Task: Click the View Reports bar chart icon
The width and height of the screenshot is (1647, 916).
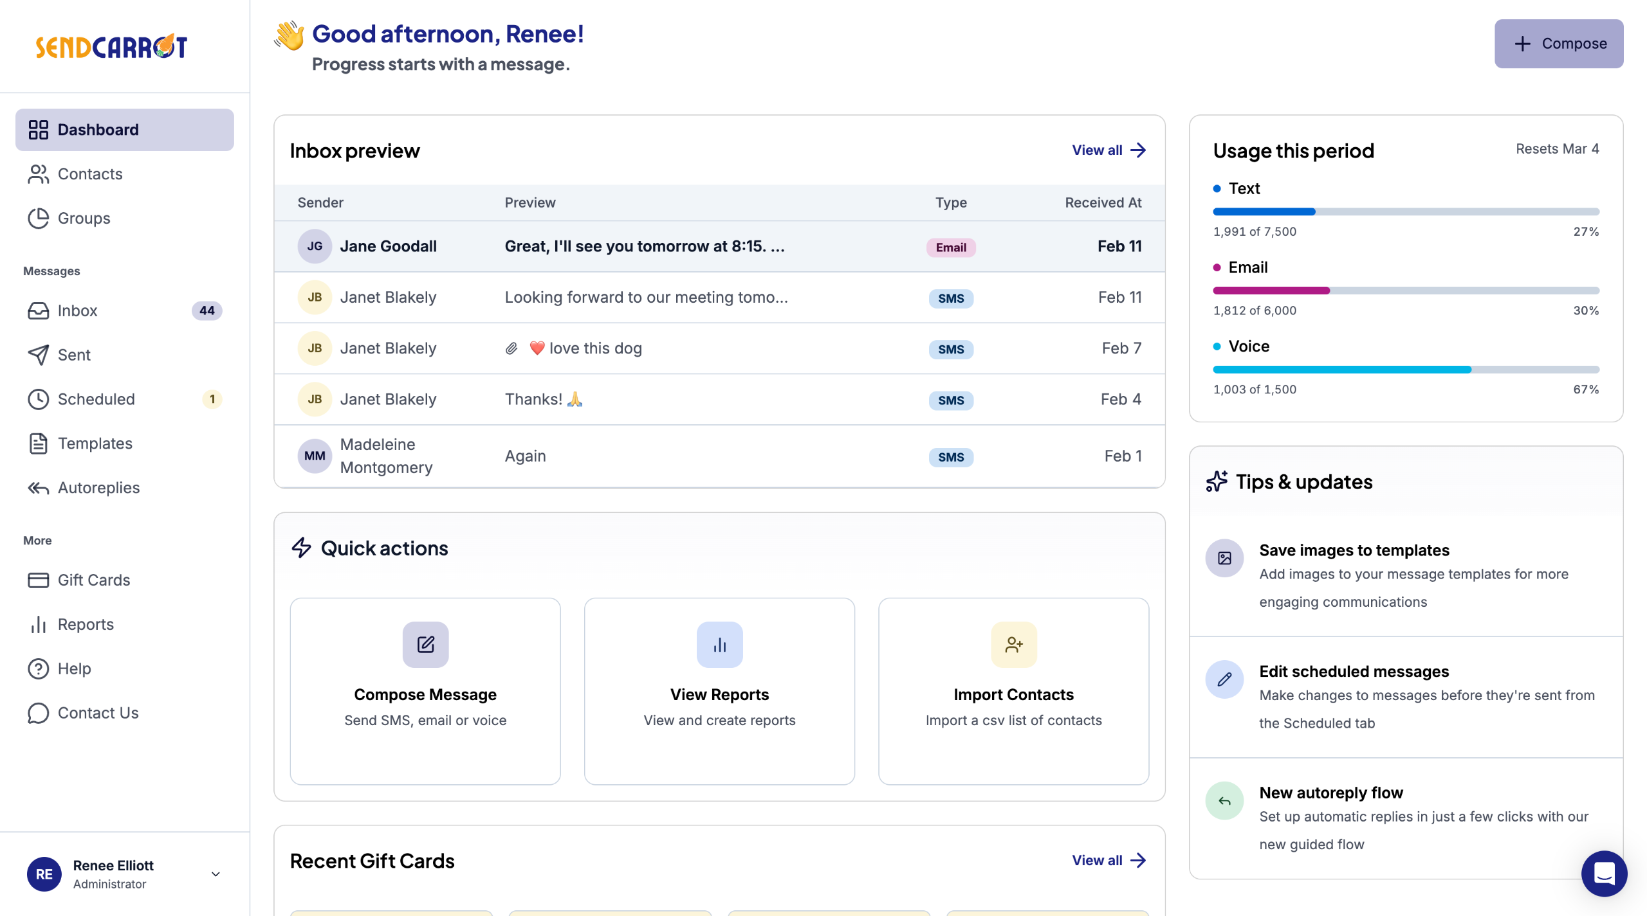Action: click(x=719, y=644)
